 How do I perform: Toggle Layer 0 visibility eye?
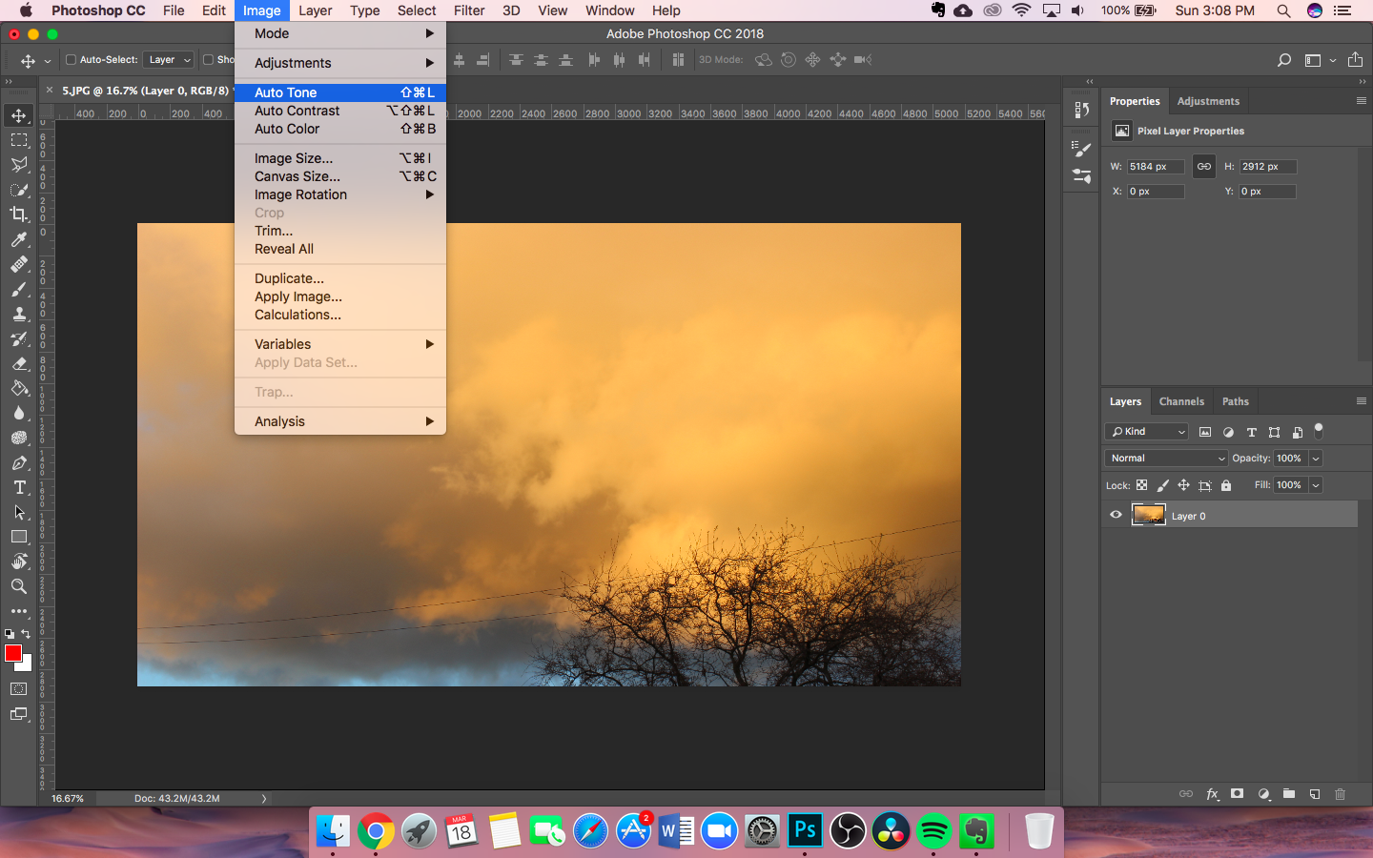(1116, 515)
